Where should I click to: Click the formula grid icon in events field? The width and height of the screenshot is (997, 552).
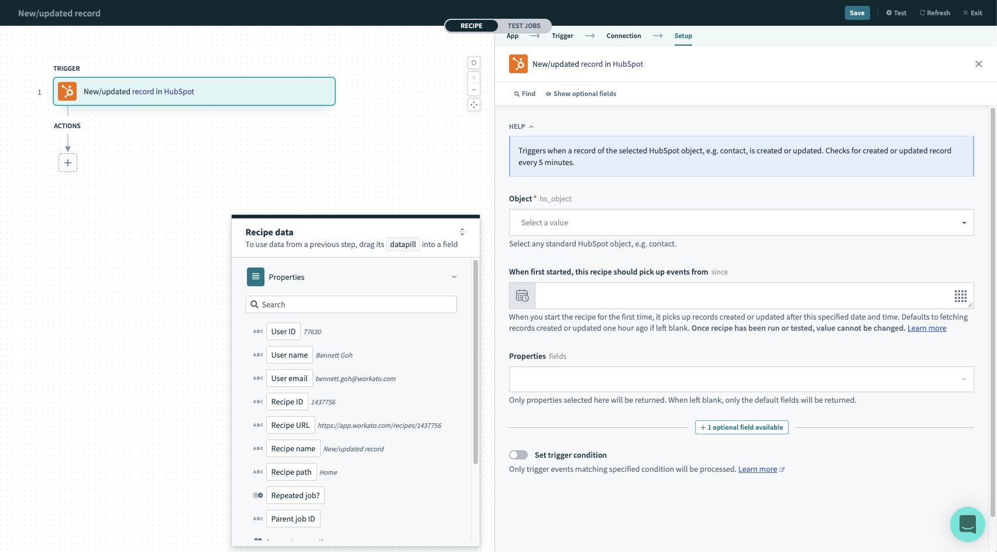pyautogui.click(x=960, y=296)
